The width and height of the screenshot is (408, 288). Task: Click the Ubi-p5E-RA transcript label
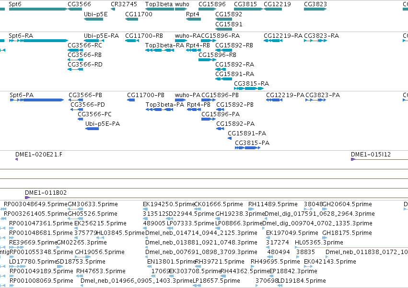coord(101,35)
